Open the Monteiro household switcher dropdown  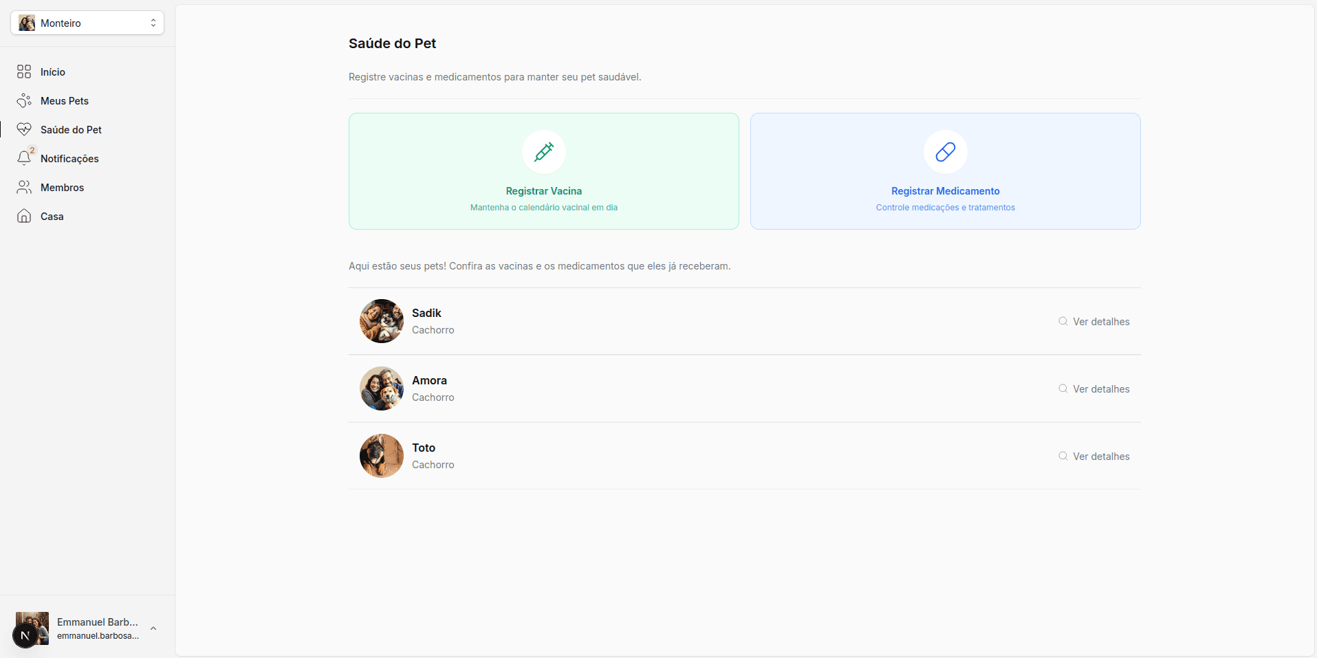click(87, 23)
